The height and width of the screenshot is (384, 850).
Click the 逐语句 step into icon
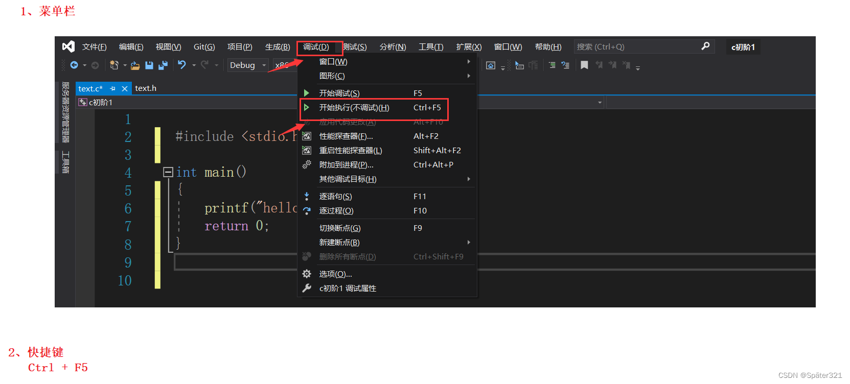(307, 196)
